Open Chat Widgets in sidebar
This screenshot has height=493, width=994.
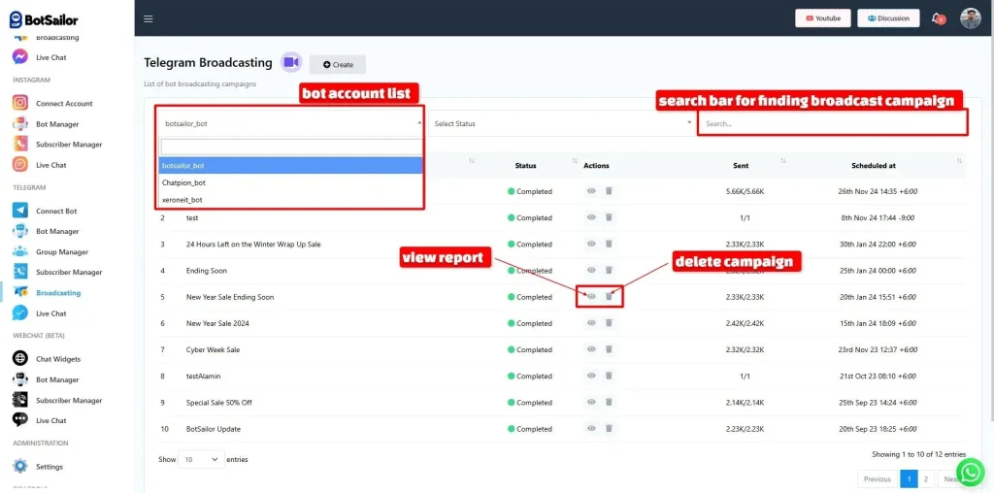click(x=57, y=359)
